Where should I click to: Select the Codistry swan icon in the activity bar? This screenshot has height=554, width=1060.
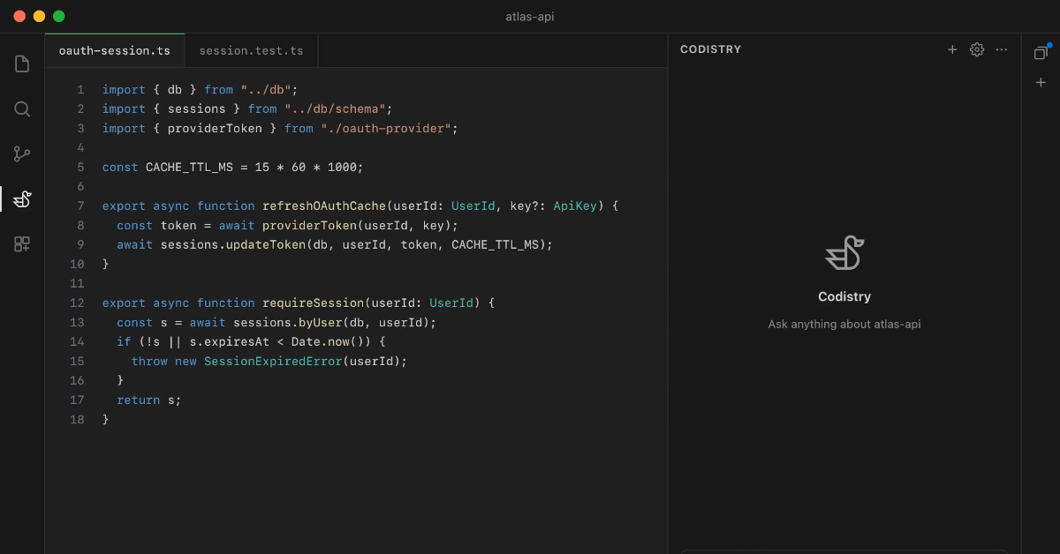click(22, 199)
